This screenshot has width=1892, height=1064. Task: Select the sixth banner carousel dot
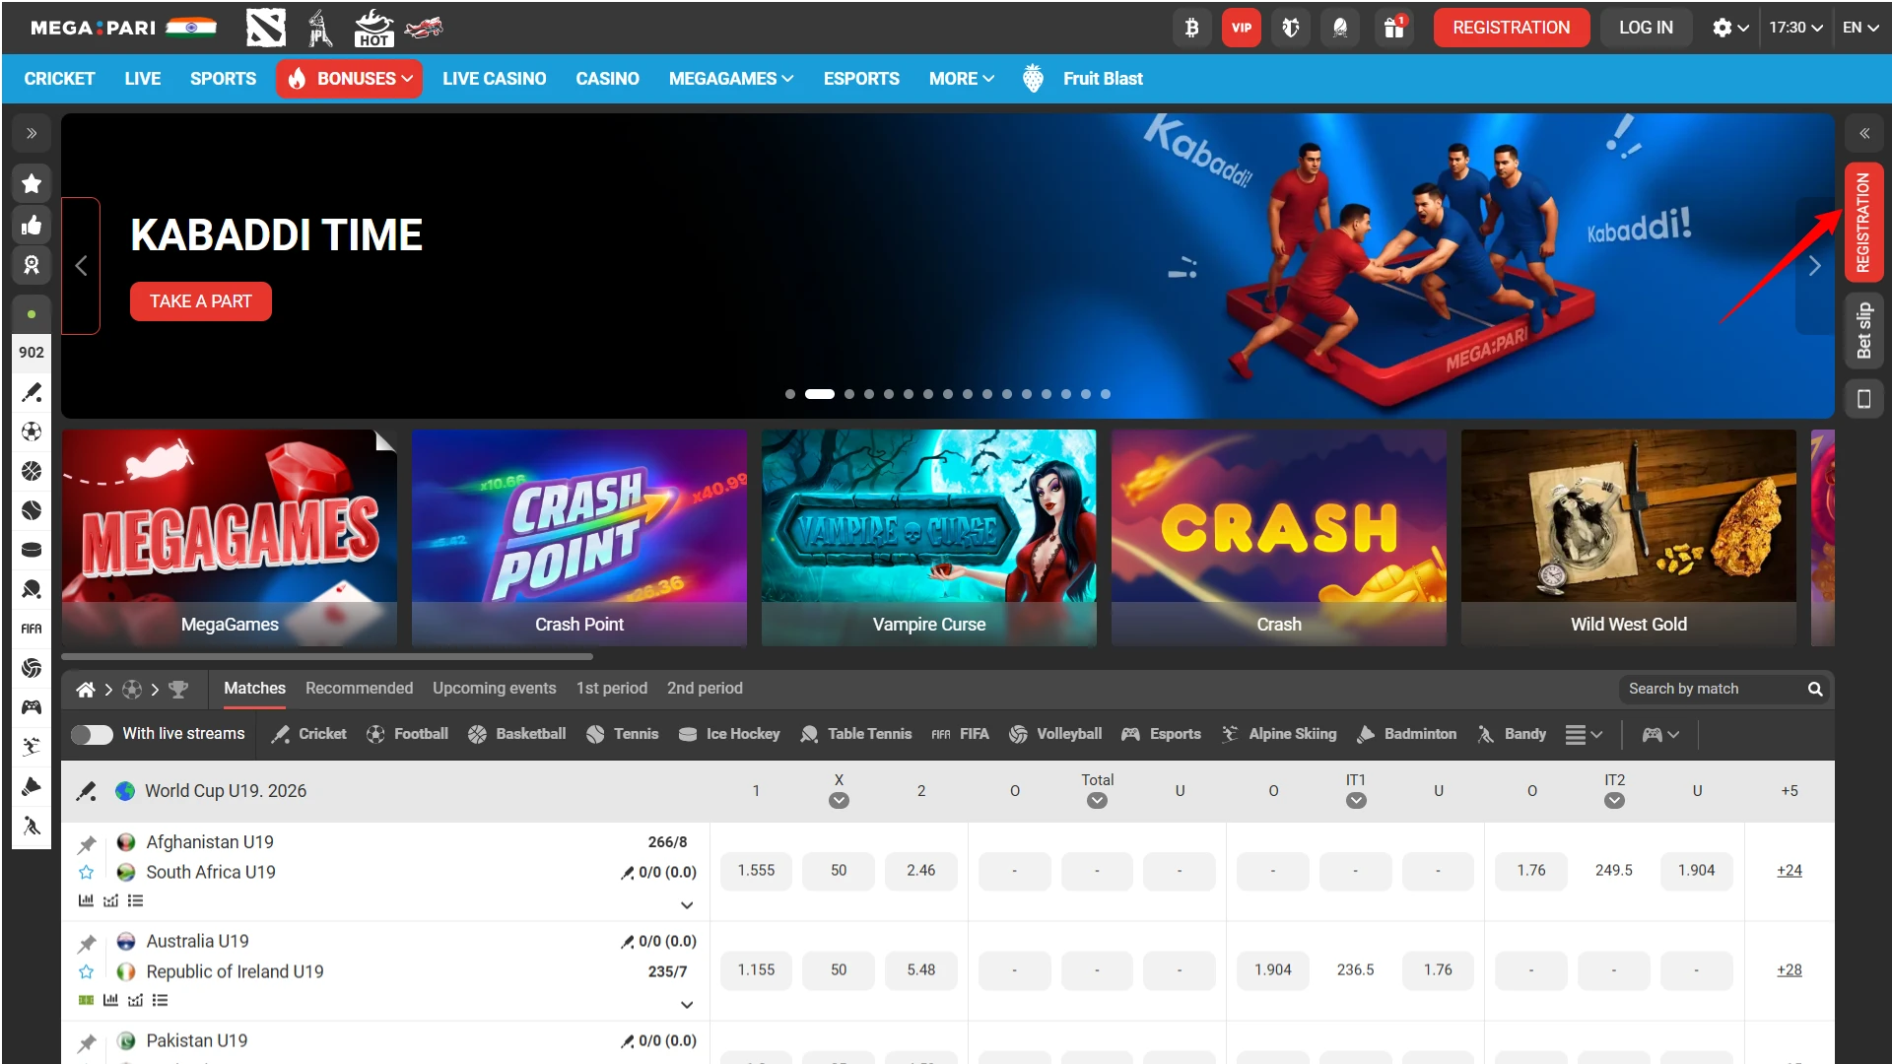[x=908, y=394]
